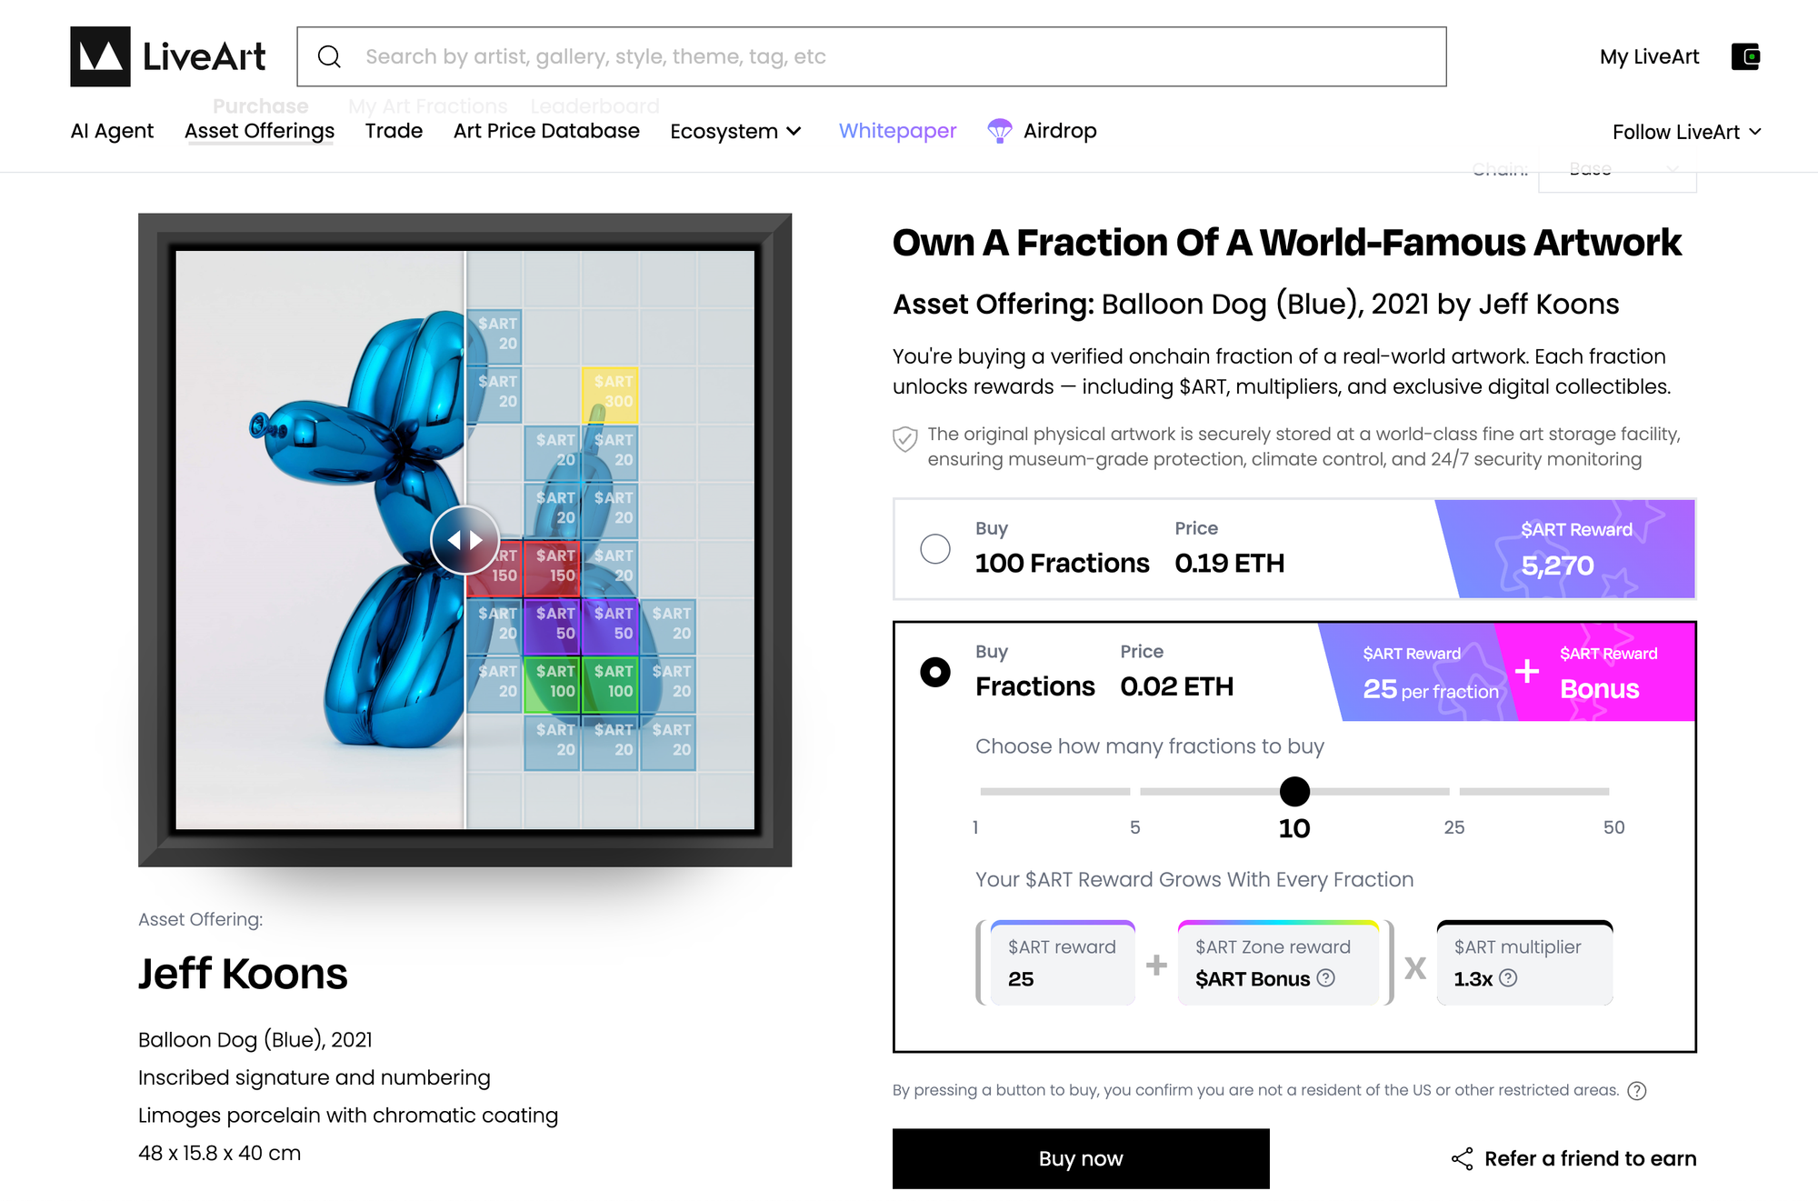This screenshot has height=1201, width=1818.
Task: Expand the Ecosystem dropdown menu
Action: click(735, 132)
